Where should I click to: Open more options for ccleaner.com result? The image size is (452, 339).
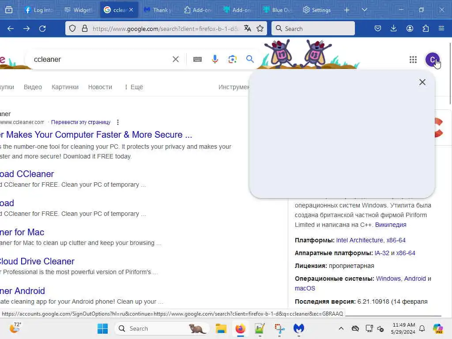coord(117,122)
